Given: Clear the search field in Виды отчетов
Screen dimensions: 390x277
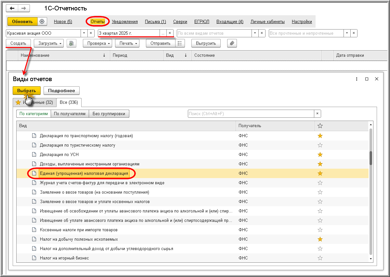Looking at the screenshot, I should 318,114.
